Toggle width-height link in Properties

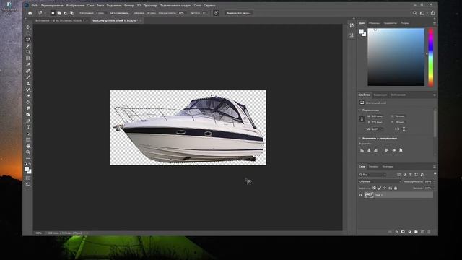[x=362, y=119]
